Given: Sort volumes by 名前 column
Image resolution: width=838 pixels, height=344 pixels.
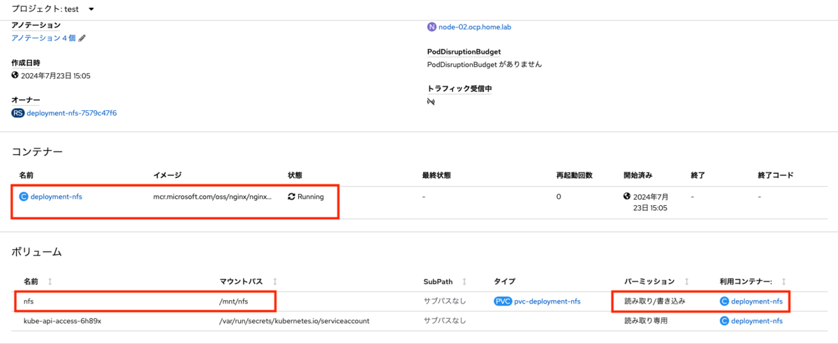Looking at the screenshot, I should coord(49,281).
